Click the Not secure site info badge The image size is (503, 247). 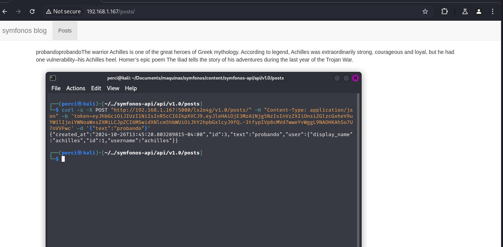tap(64, 11)
